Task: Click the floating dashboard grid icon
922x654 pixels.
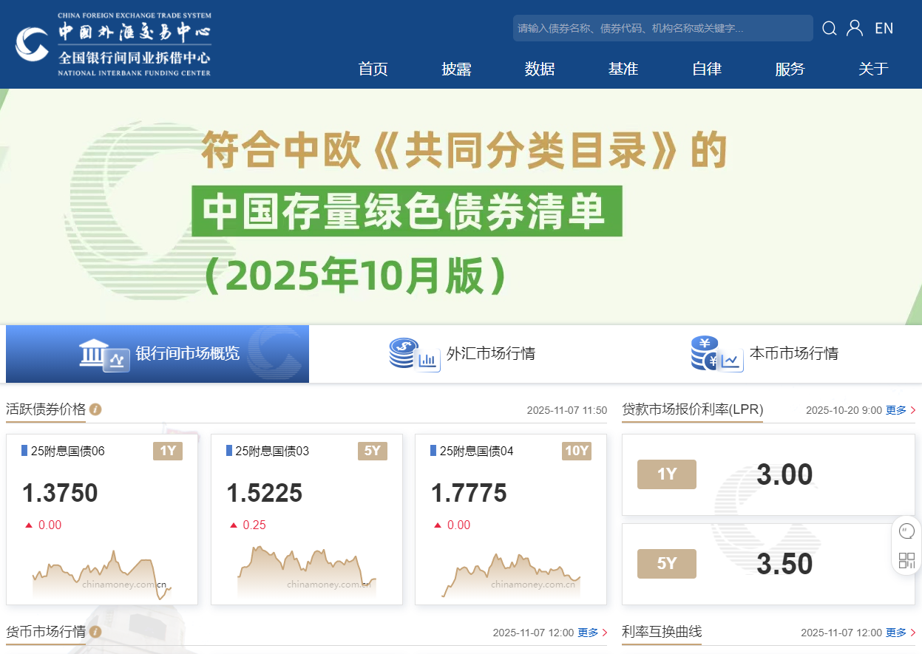Action: pyautogui.click(x=906, y=560)
